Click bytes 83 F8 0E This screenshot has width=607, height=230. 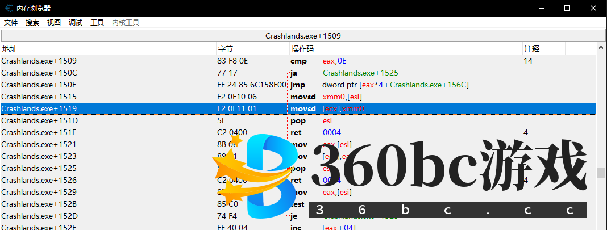233,61
